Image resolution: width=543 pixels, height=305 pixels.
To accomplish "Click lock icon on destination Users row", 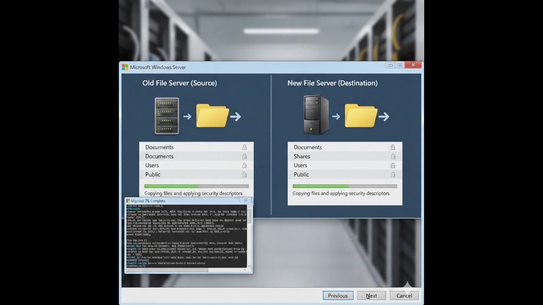I will click(x=393, y=166).
